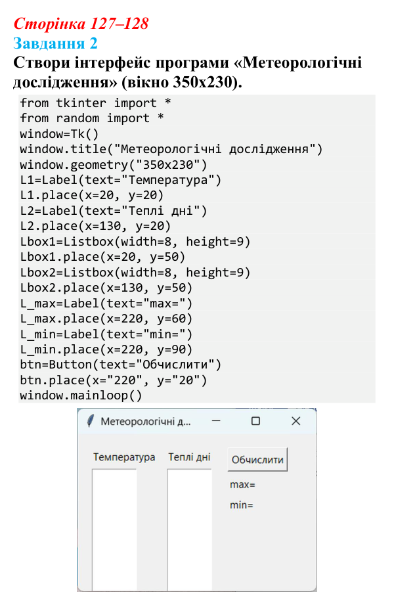Click the code line window=Tk()
Image resolution: width=394 pixels, height=605 pixels.
click(59, 134)
